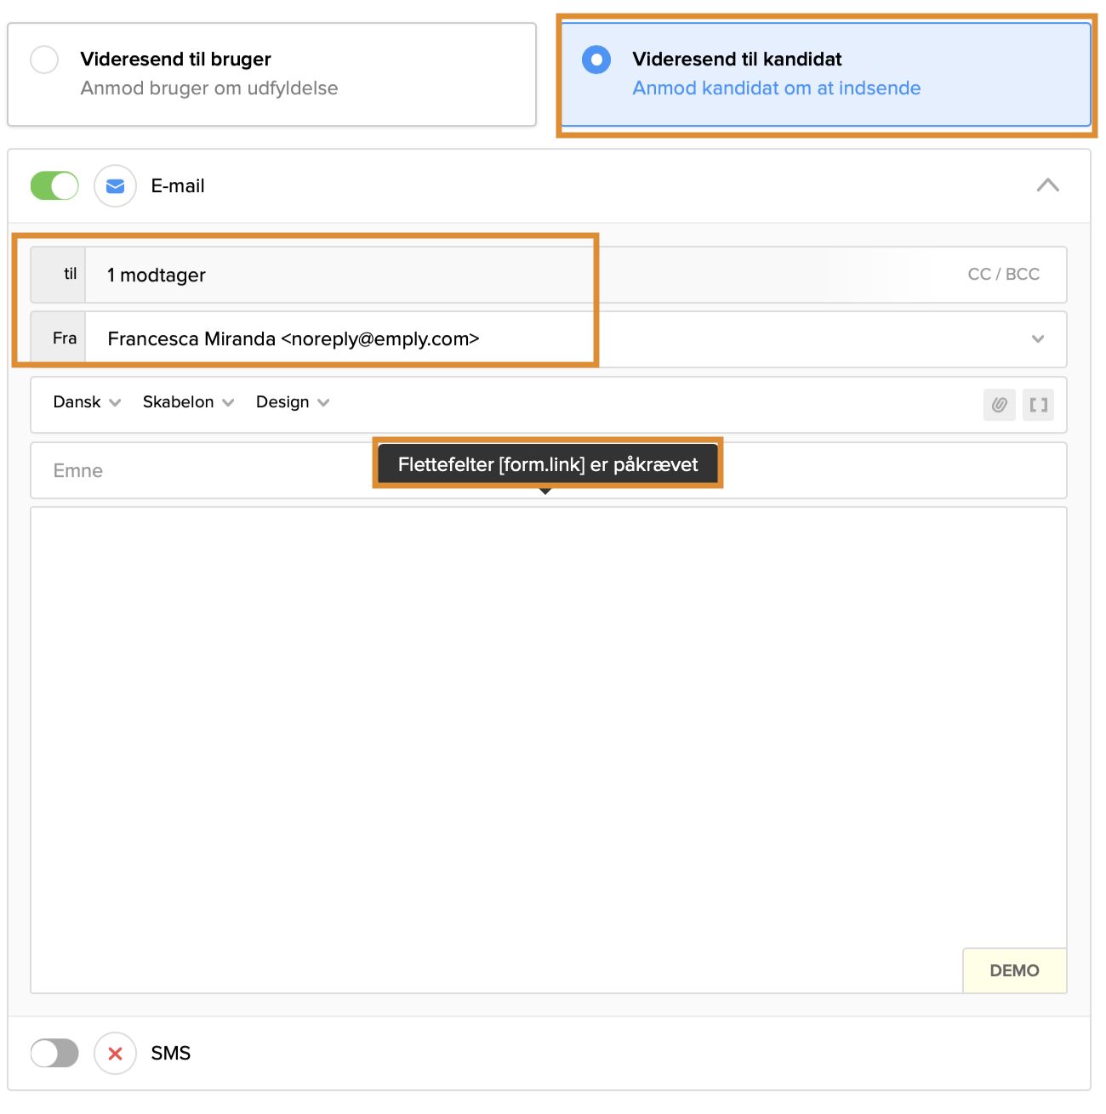Select the Videresend til kandidat radio button
The width and height of the screenshot is (1106, 1114).
tap(596, 60)
